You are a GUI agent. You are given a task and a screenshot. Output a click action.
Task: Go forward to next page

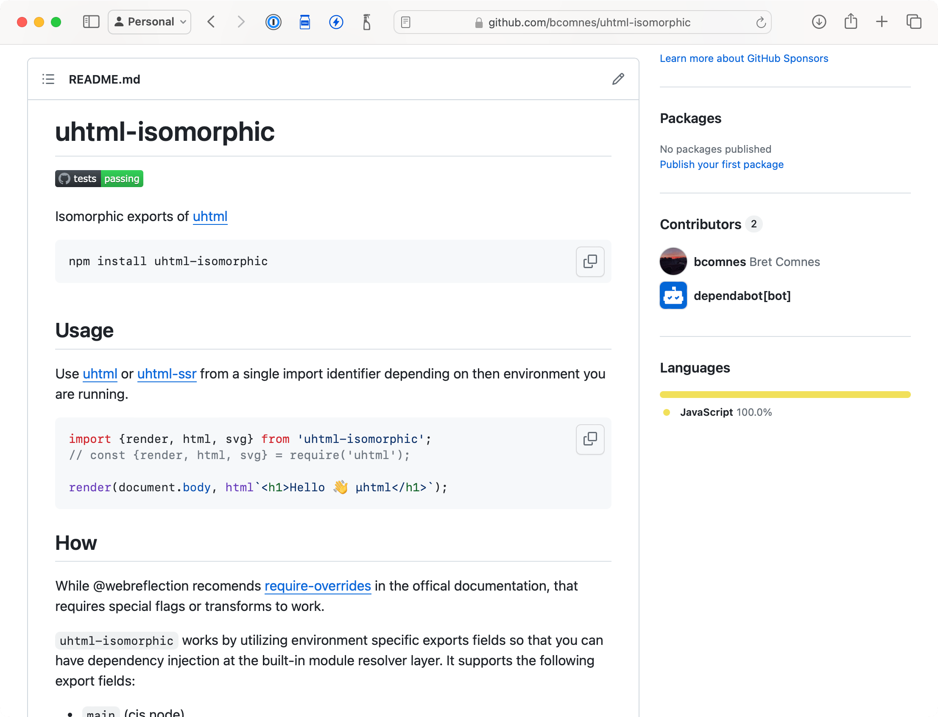click(x=241, y=22)
